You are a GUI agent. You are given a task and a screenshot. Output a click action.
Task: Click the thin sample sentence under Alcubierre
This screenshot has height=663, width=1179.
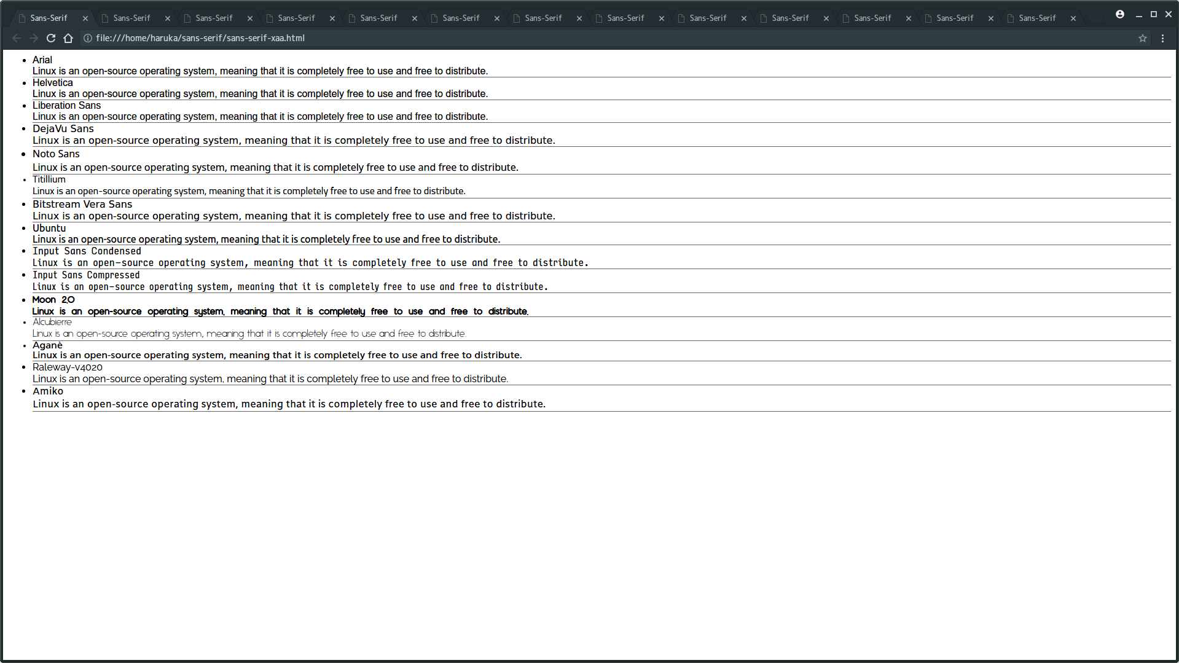click(249, 334)
